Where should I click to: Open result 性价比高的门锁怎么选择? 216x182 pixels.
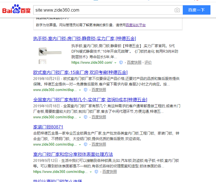click(58, 181)
